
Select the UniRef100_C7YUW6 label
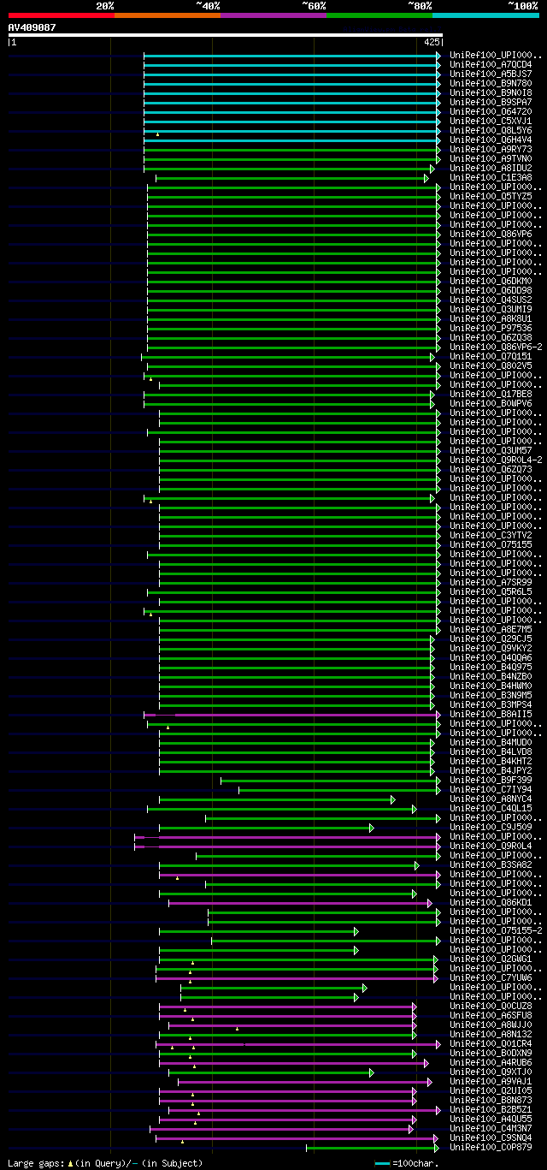click(x=491, y=977)
